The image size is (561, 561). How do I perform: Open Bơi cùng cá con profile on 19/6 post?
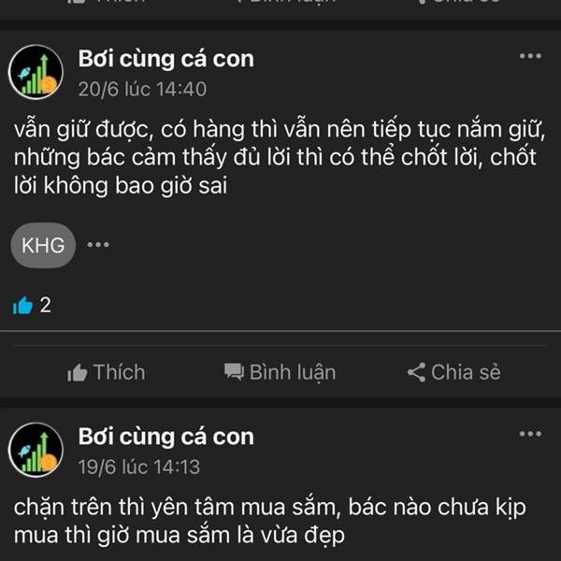click(166, 437)
